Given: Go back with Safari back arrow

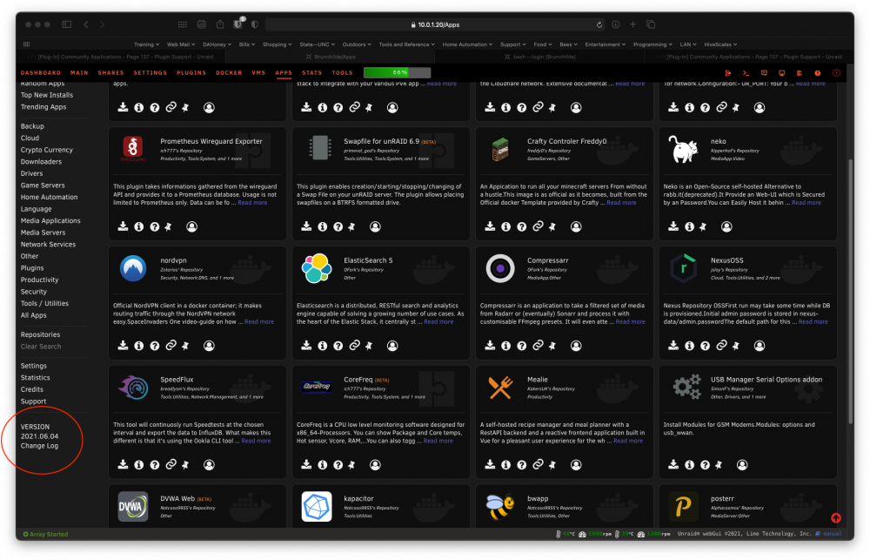Looking at the screenshot, I should point(86,24).
